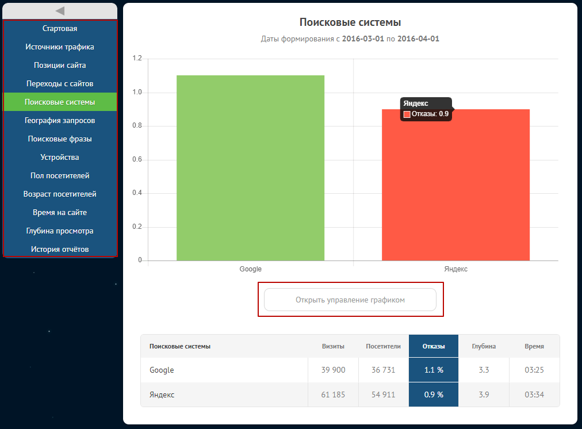Image resolution: width=582 pixels, height=429 pixels.
Task: Click the end date 2016-04-01
Action: pos(418,39)
